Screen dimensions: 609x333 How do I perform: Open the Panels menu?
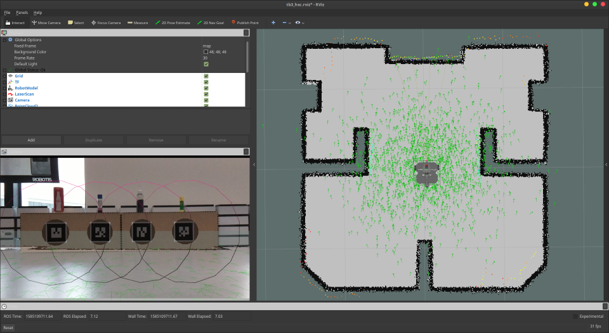point(22,13)
